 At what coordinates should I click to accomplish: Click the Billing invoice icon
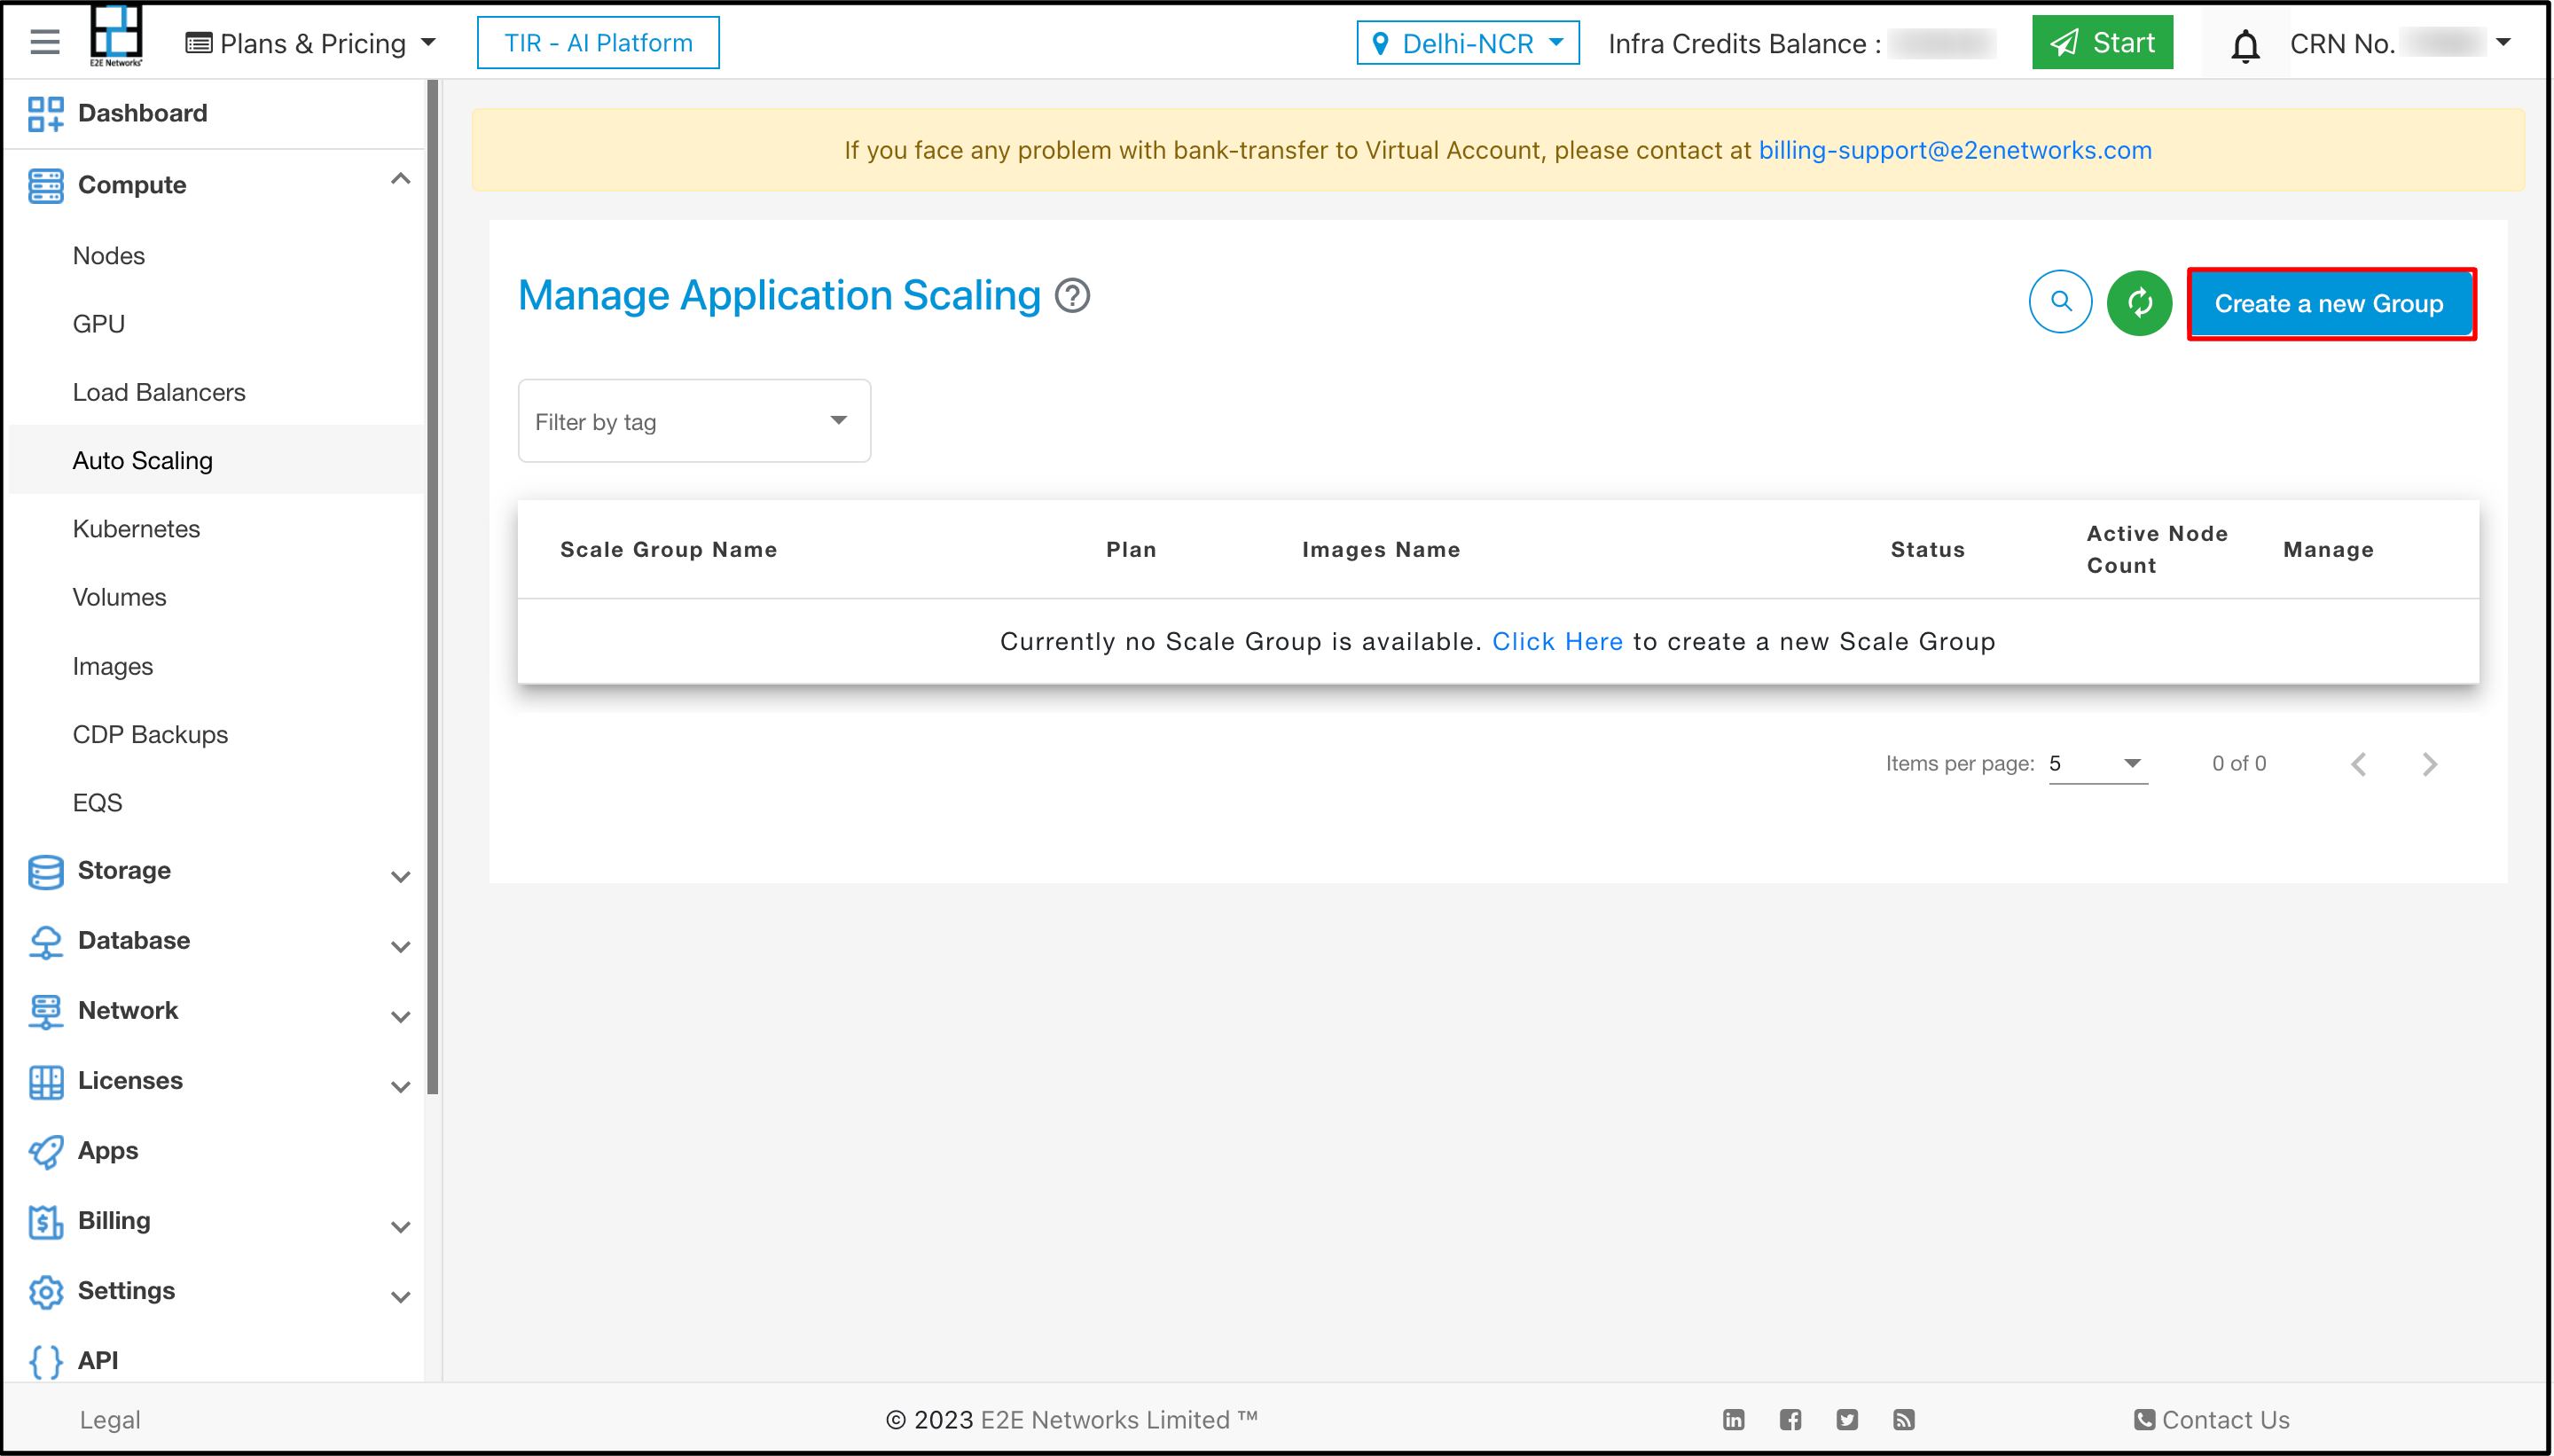point(46,1222)
